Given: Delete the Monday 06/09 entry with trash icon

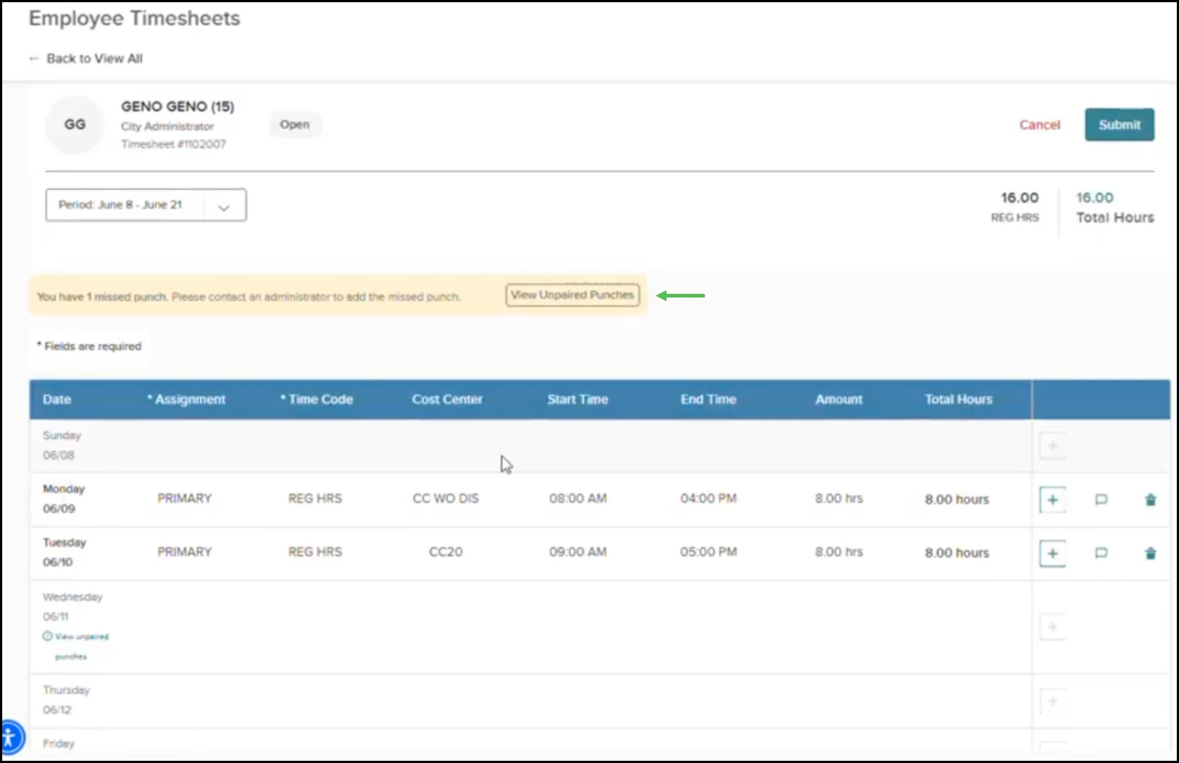Looking at the screenshot, I should [1150, 500].
